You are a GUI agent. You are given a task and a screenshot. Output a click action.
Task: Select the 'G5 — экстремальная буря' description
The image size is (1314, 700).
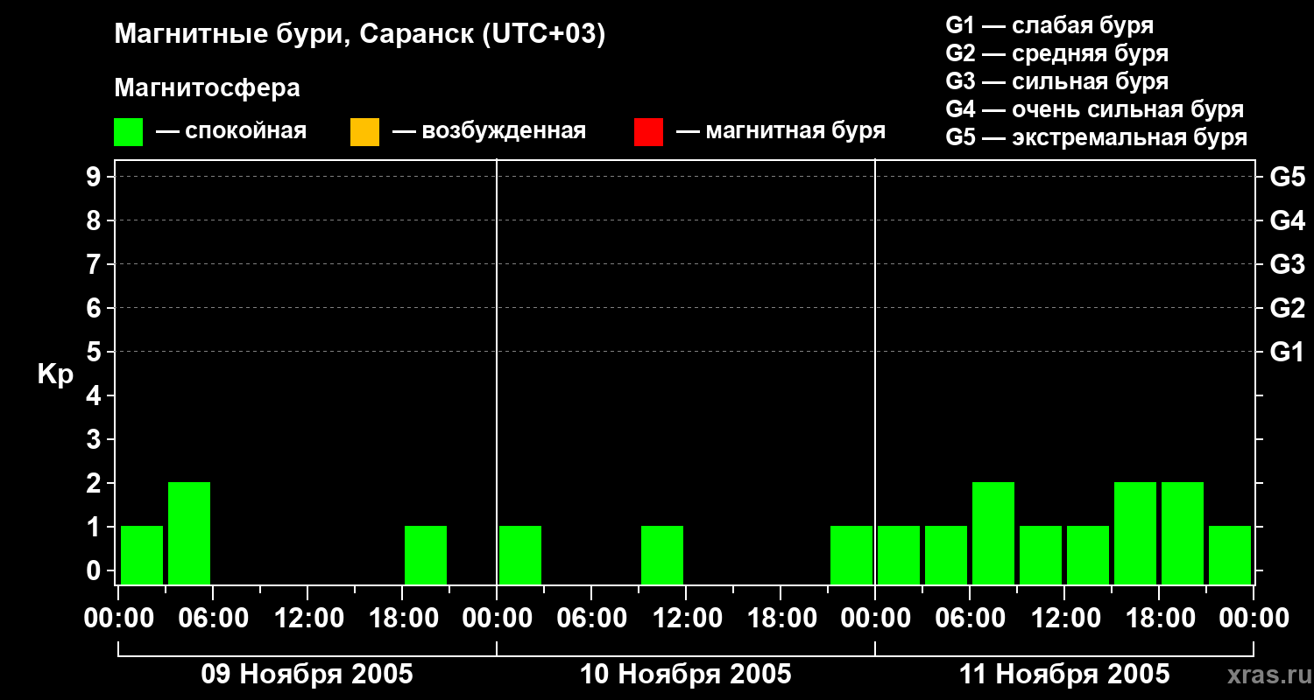1097,137
